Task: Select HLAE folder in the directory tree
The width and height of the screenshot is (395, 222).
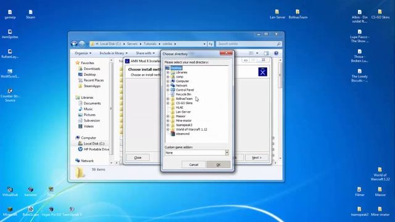Action: 180,107
